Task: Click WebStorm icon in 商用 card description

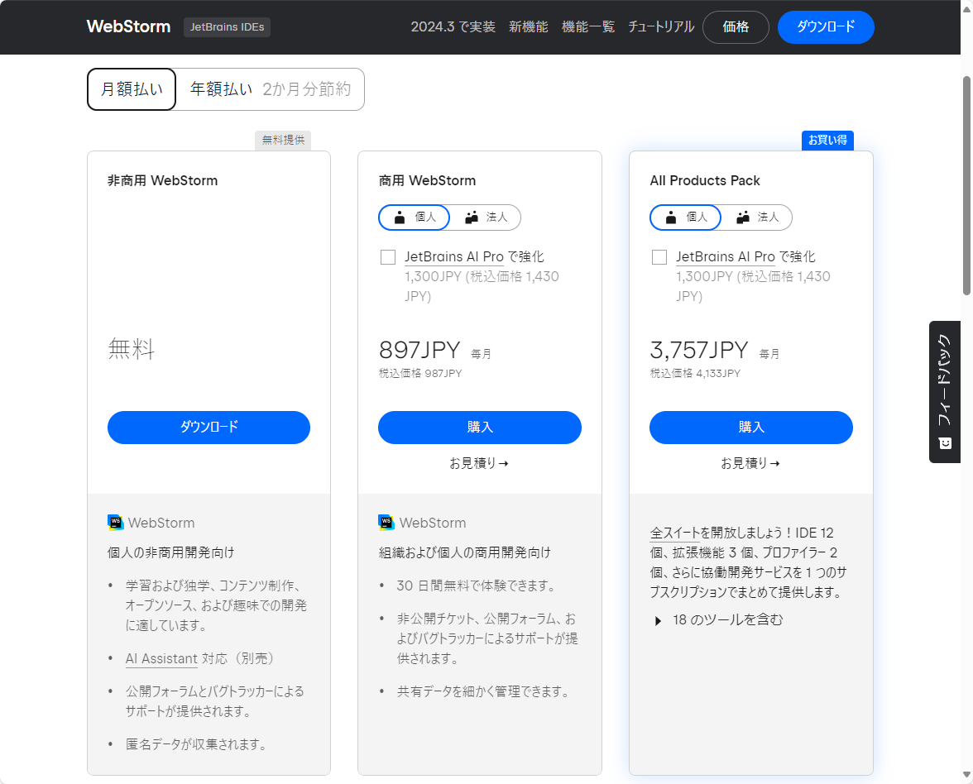Action: (x=386, y=523)
